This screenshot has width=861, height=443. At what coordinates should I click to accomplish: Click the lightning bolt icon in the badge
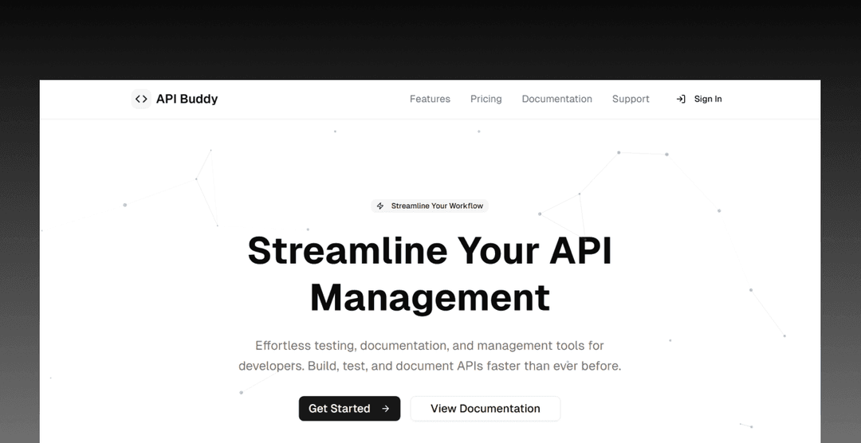point(380,206)
